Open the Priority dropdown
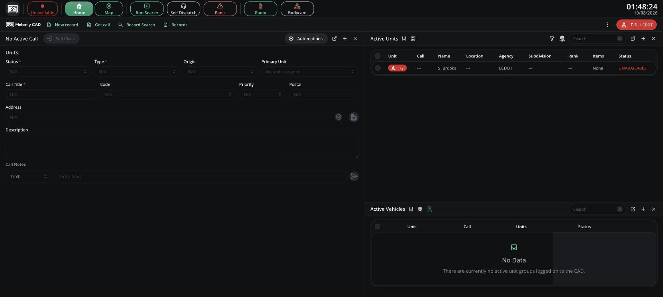The width and height of the screenshot is (663, 297). pos(263,94)
